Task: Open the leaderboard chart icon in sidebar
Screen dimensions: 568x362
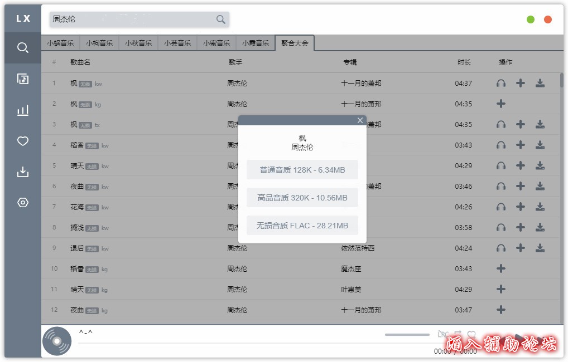Action: [22, 110]
